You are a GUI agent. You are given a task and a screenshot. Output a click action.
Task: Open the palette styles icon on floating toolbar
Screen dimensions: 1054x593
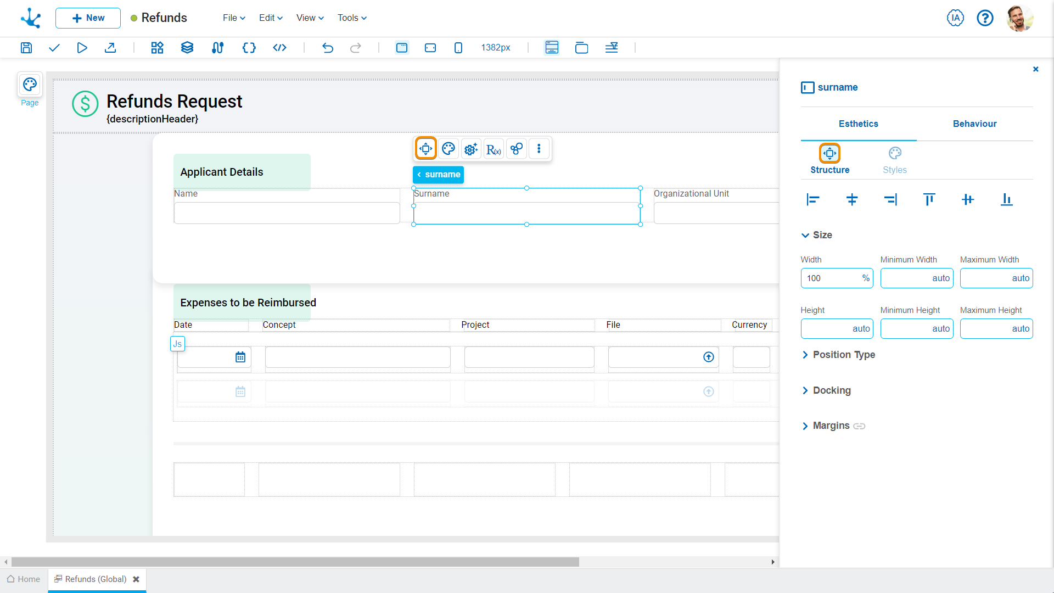pos(448,149)
